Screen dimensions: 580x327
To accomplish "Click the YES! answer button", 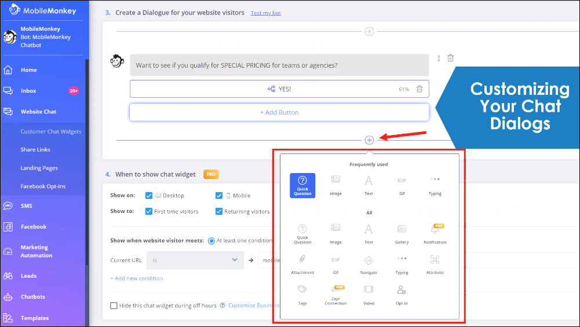I will coord(279,89).
